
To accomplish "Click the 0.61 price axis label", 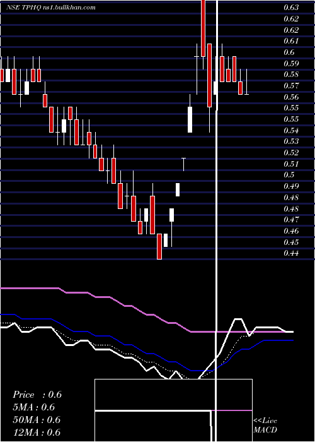I will (x=291, y=41).
